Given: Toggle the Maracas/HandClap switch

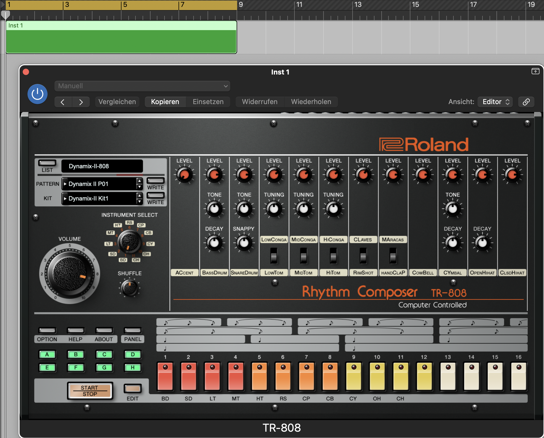Looking at the screenshot, I should pyautogui.click(x=393, y=256).
